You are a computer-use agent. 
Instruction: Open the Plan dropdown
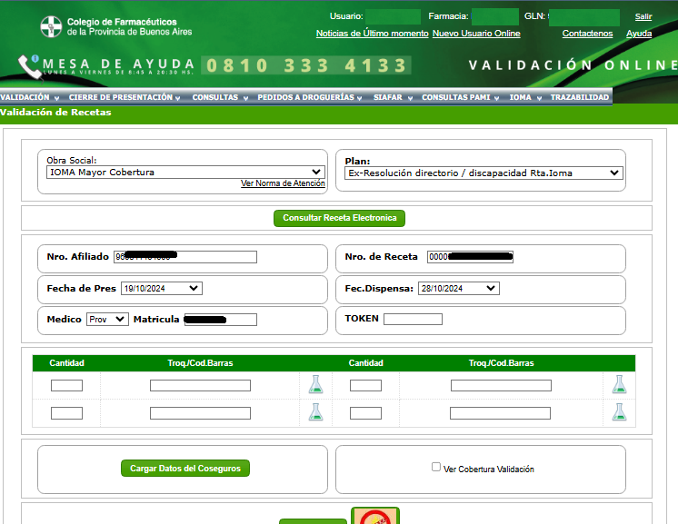click(484, 173)
